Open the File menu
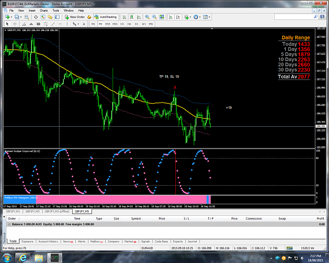Image resolution: width=329 pixels, height=263 pixels. coord(12,11)
